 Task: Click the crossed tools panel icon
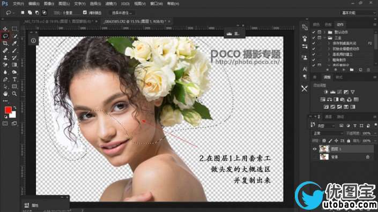coord(305,88)
